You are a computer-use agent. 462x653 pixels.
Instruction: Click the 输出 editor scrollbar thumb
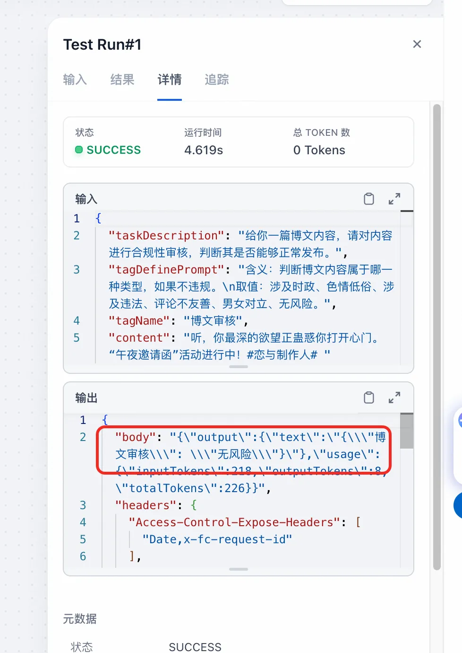point(407,431)
